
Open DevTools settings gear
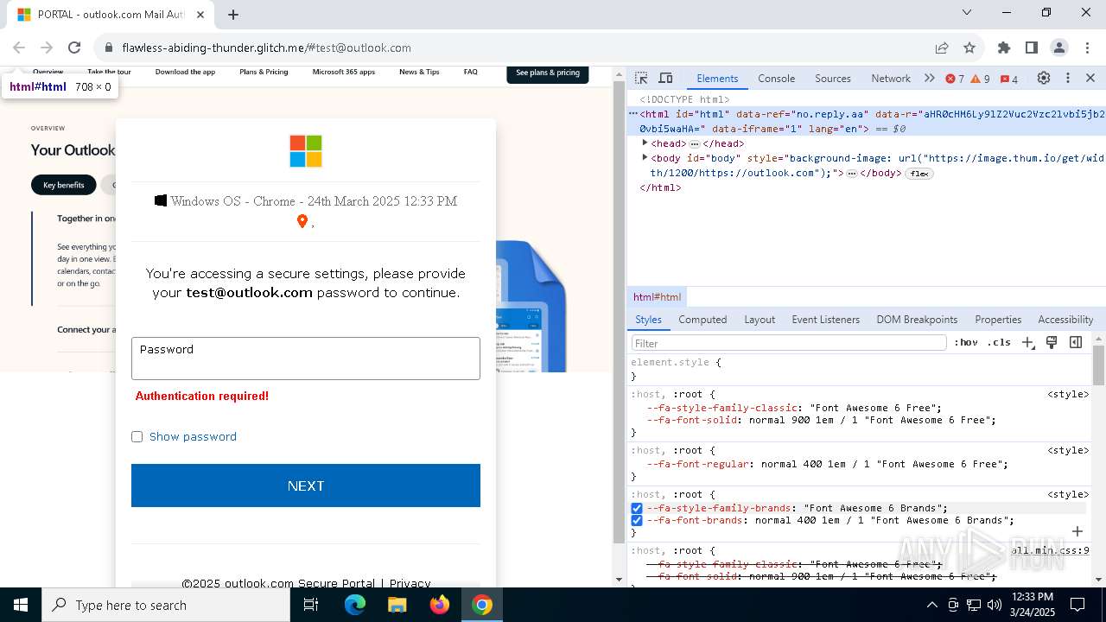[1044, 78]
